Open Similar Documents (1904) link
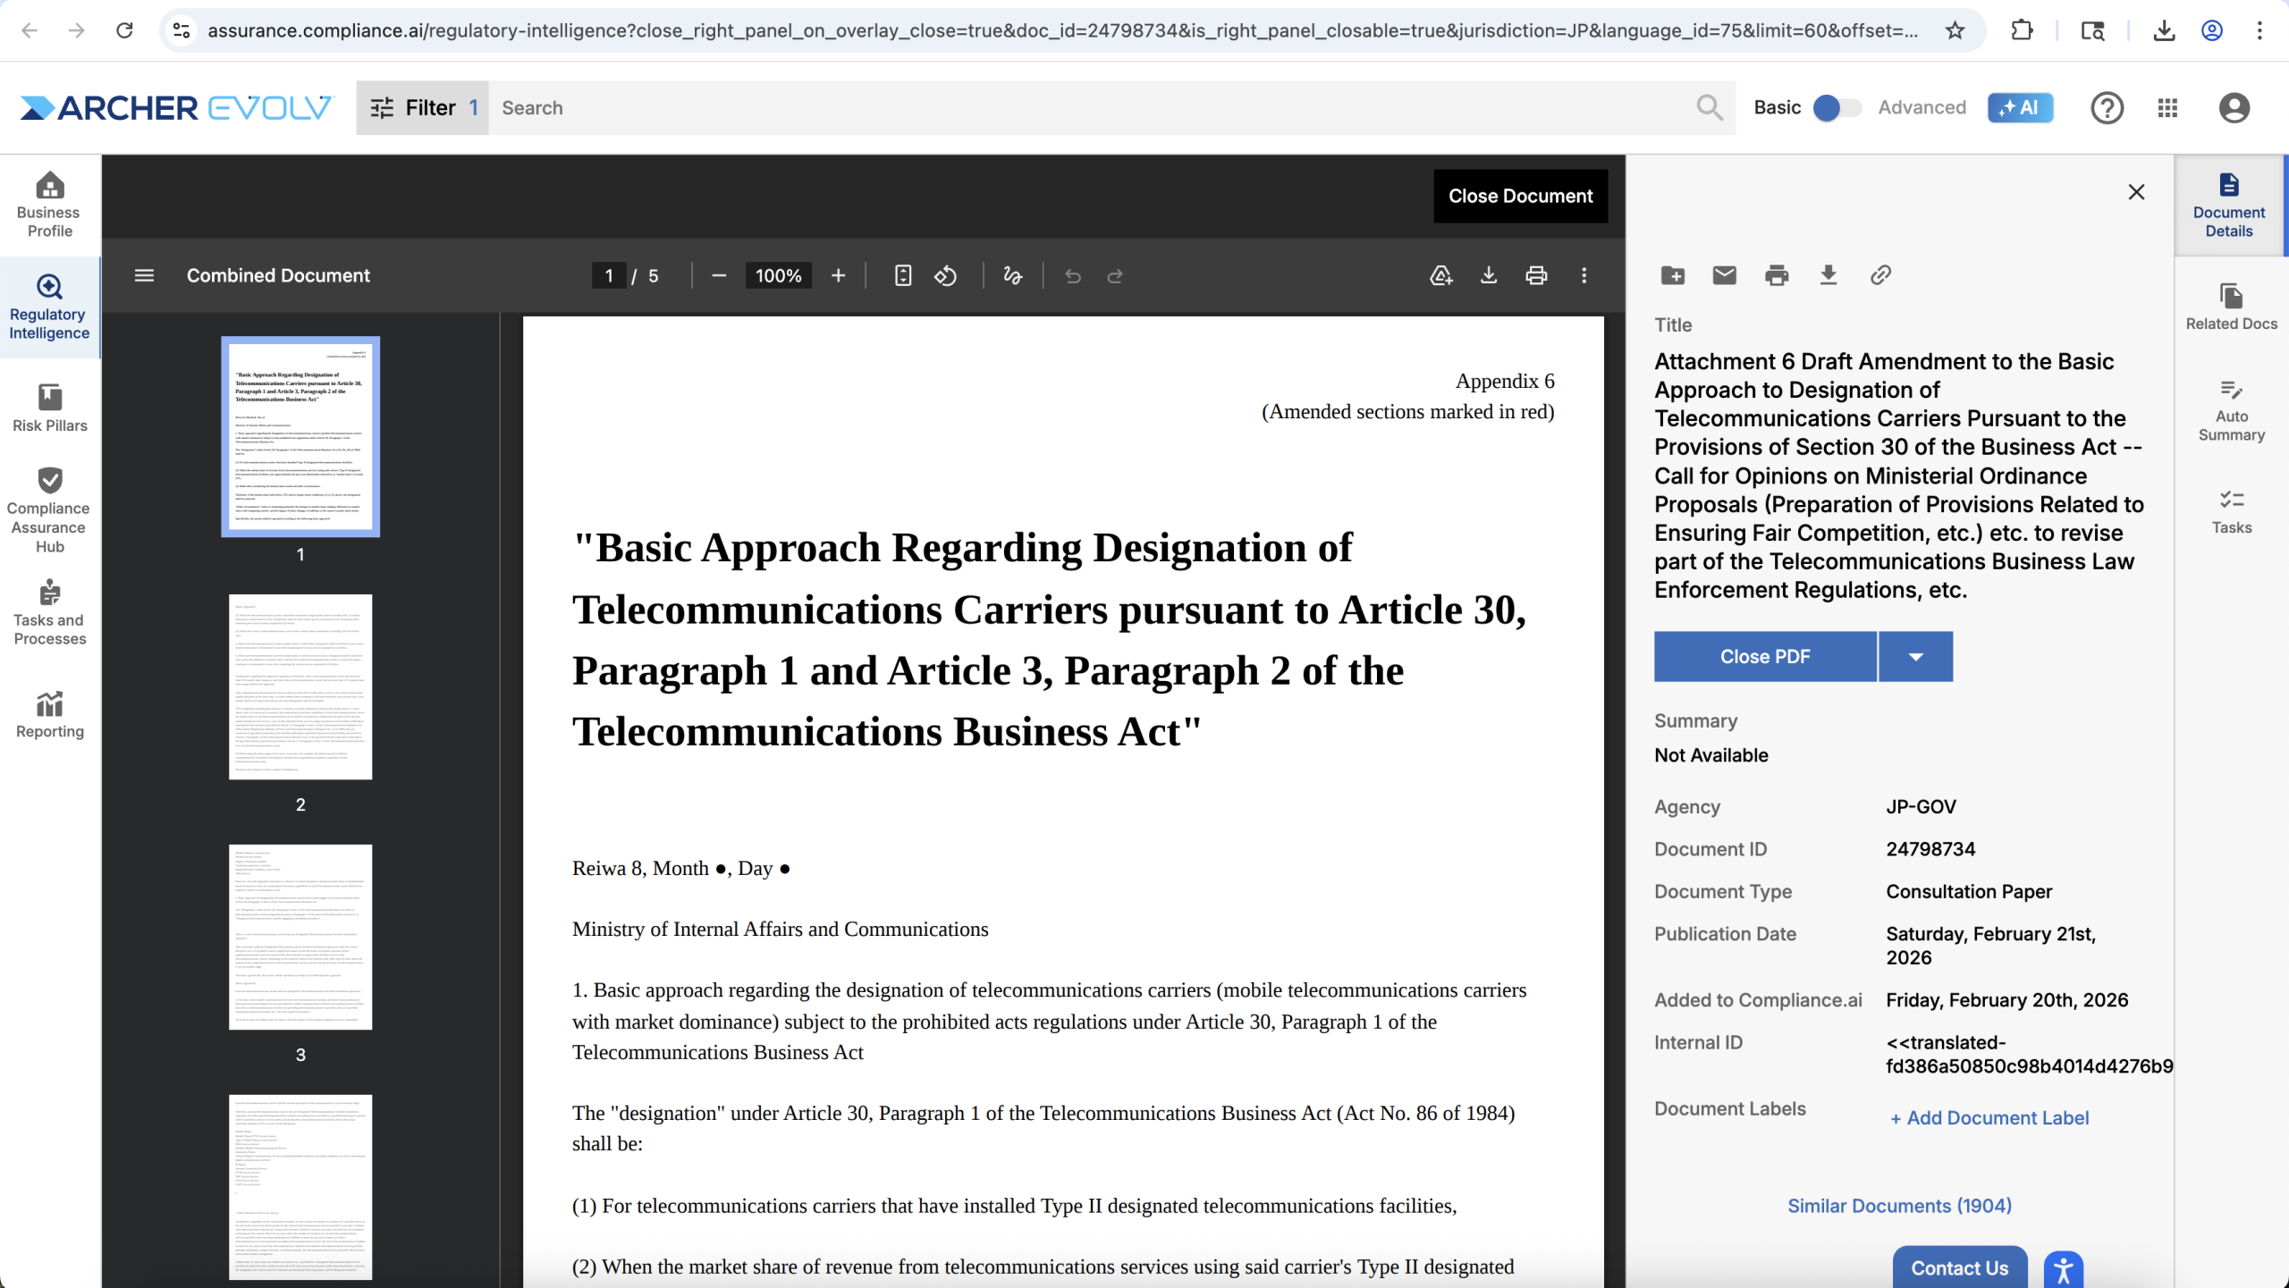The width and height of the screenshot is (2289, 1288). coord(1899,1206)
